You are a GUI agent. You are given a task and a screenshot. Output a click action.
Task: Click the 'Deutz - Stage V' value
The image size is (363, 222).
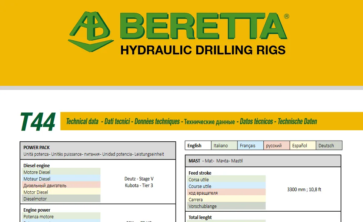coord(139,179)
